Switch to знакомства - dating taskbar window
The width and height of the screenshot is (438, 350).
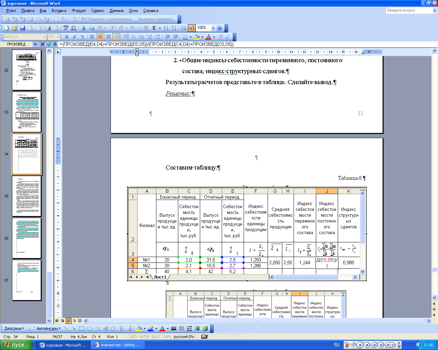coord(118,345)
